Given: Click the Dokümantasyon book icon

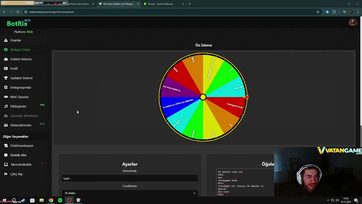Looking at the screenshot, I should (6, 146).
